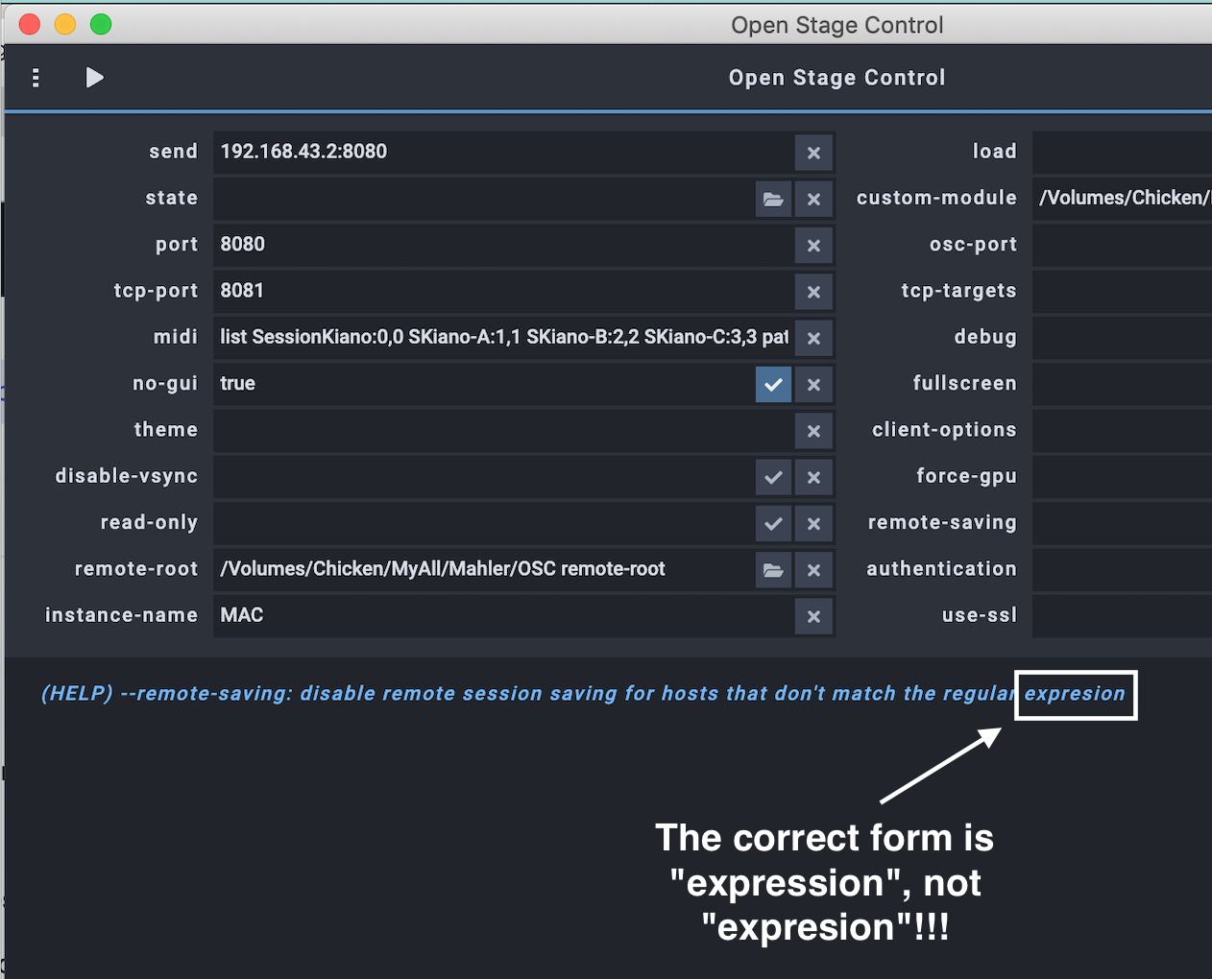Click into the use-ssl field
This screenshot has height=979, width=1212.
[1122, 615]
